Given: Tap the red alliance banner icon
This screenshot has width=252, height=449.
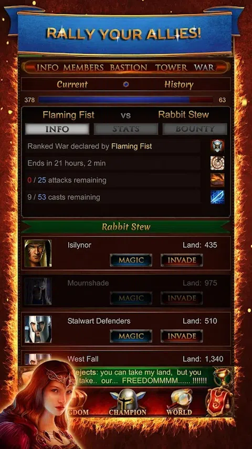Looking at the screenshot, I should coord(219,402).
